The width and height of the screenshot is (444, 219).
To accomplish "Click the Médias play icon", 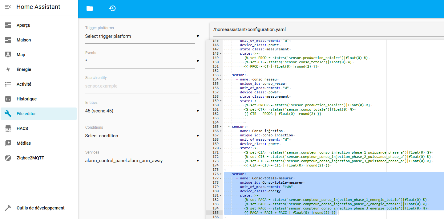I will (x=8, y=143).
